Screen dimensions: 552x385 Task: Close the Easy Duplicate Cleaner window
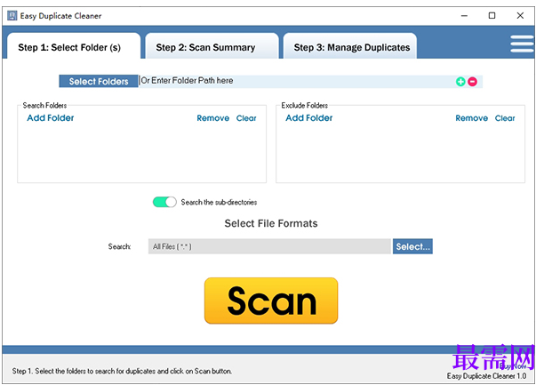coord(520,15)
